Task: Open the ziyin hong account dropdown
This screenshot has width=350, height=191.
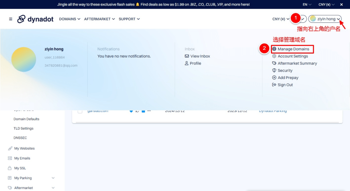Action: click(x=325, y=19)
